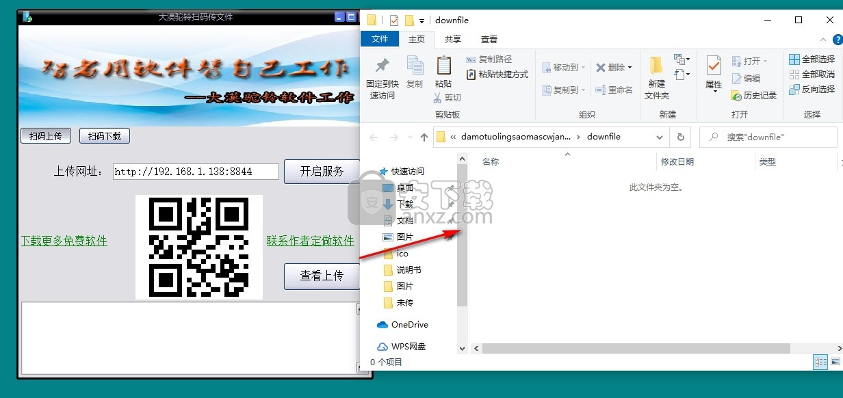Select the 扫码上传 tab

tap(46, 136)
